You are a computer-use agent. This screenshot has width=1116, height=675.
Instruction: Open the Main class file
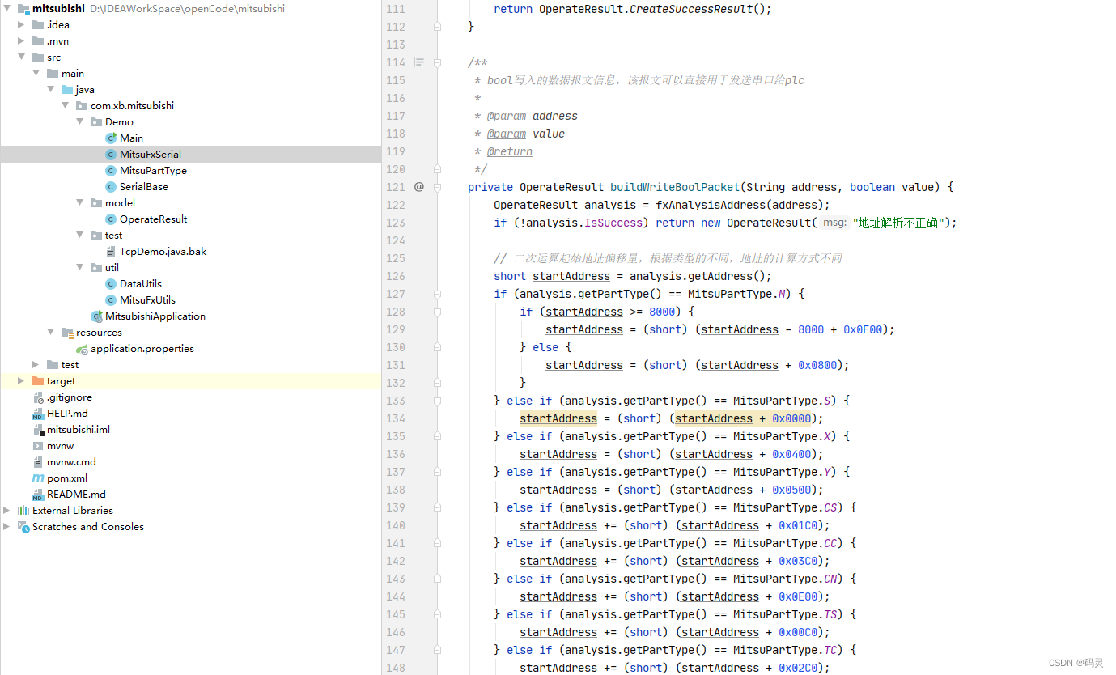point(131,138)
